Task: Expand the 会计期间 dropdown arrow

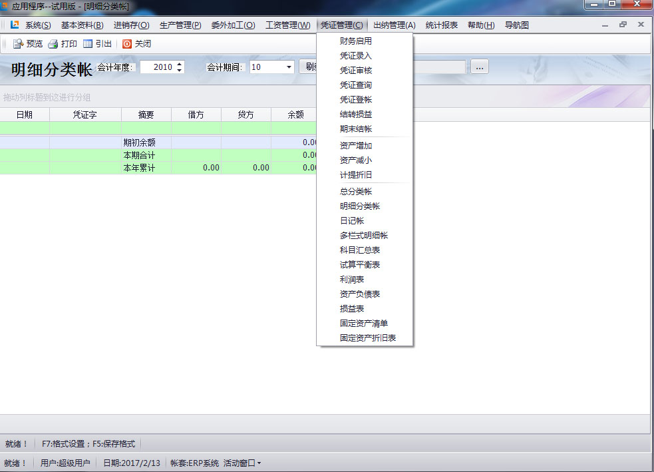Action: pyautogui.click(x=289, y=67)
